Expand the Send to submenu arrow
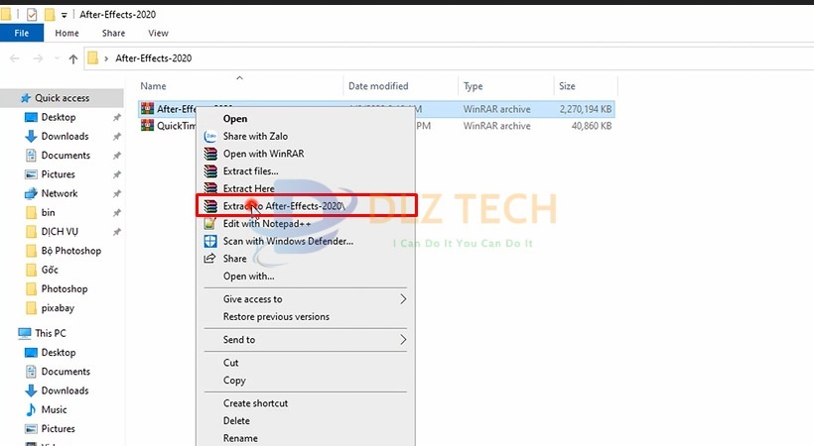The width and height of the screenshot is (814, 446). (403, 340)
